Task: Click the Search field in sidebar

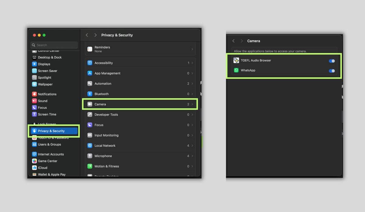Action: 54,45
